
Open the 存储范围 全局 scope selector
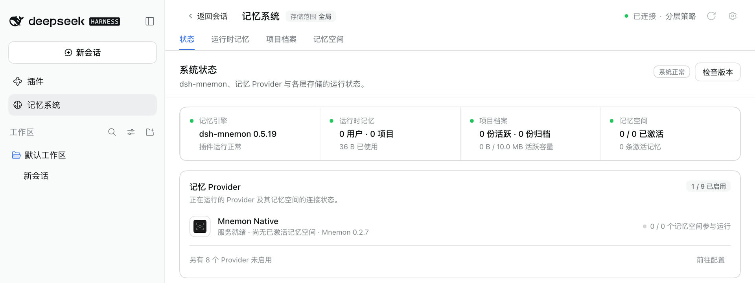tap(311, 17)
